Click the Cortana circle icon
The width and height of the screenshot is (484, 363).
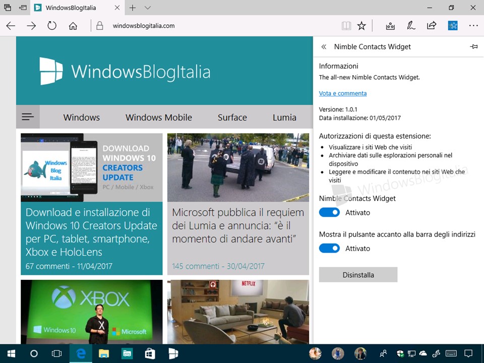pyautogui.click(x=34, y=354)
